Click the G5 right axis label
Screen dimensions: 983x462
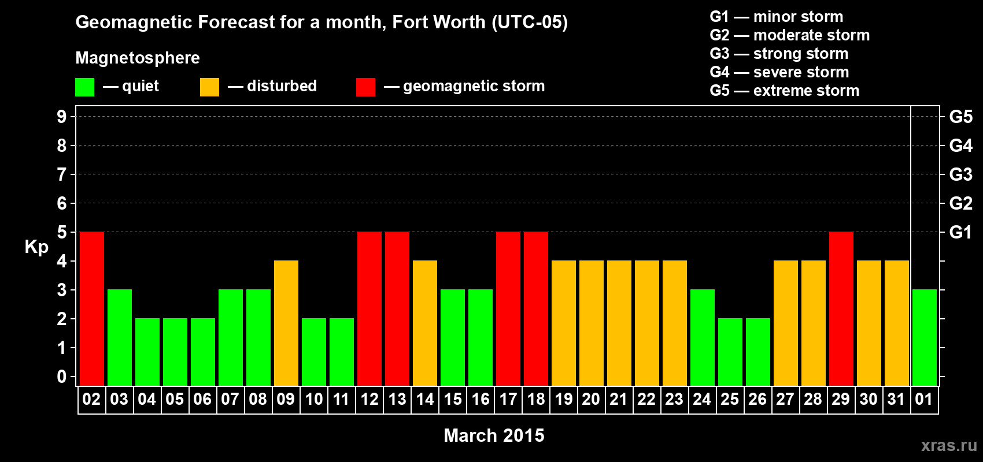pyautogui.click(x=961, y=117)
